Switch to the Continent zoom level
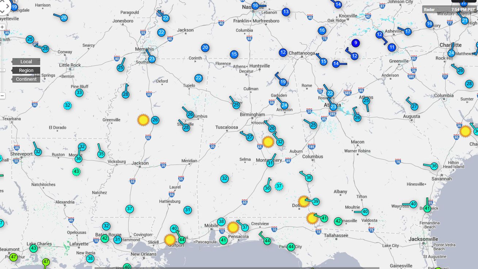 click(26, 79)
